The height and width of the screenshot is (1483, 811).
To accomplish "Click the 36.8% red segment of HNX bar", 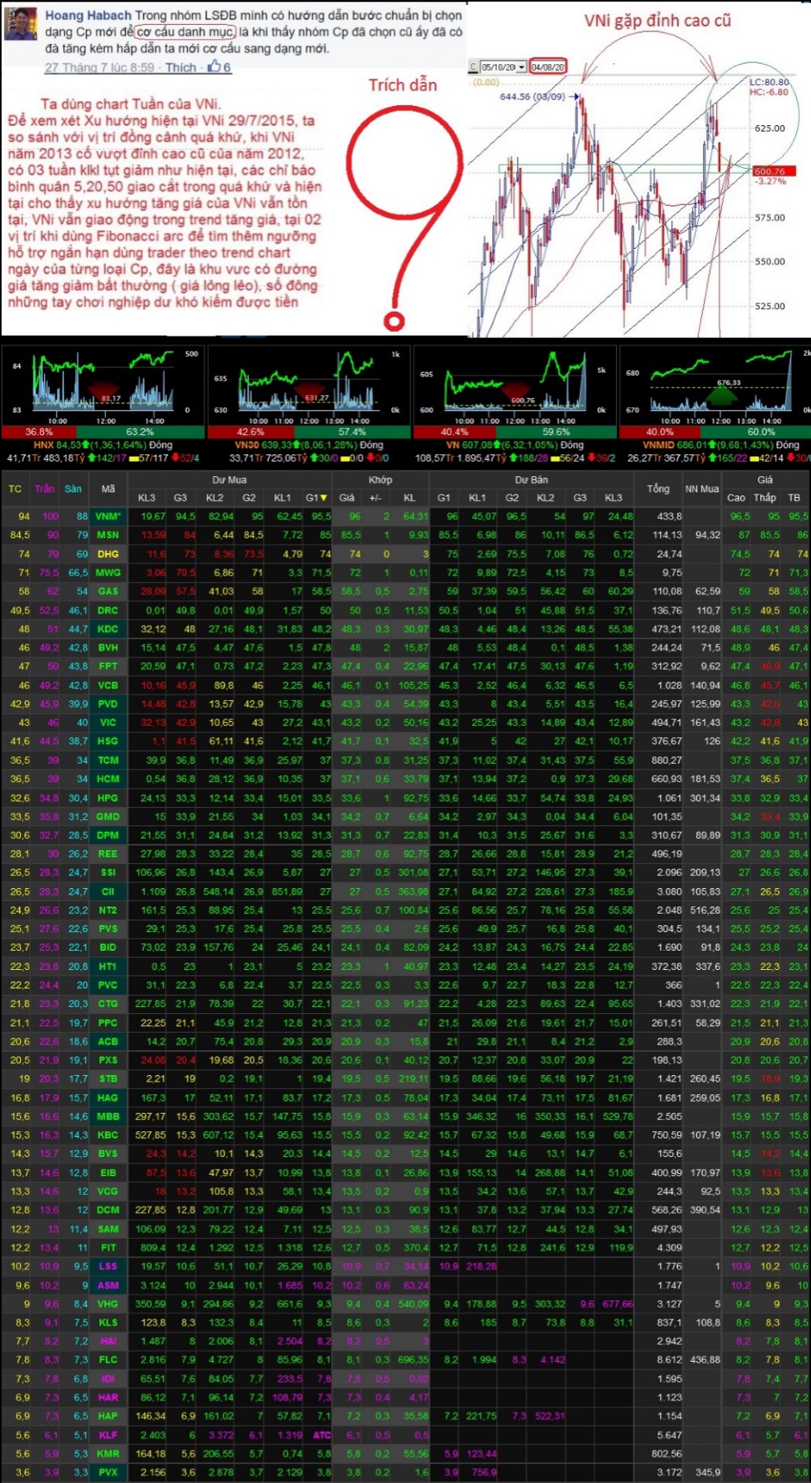I will tap(39, 432).
